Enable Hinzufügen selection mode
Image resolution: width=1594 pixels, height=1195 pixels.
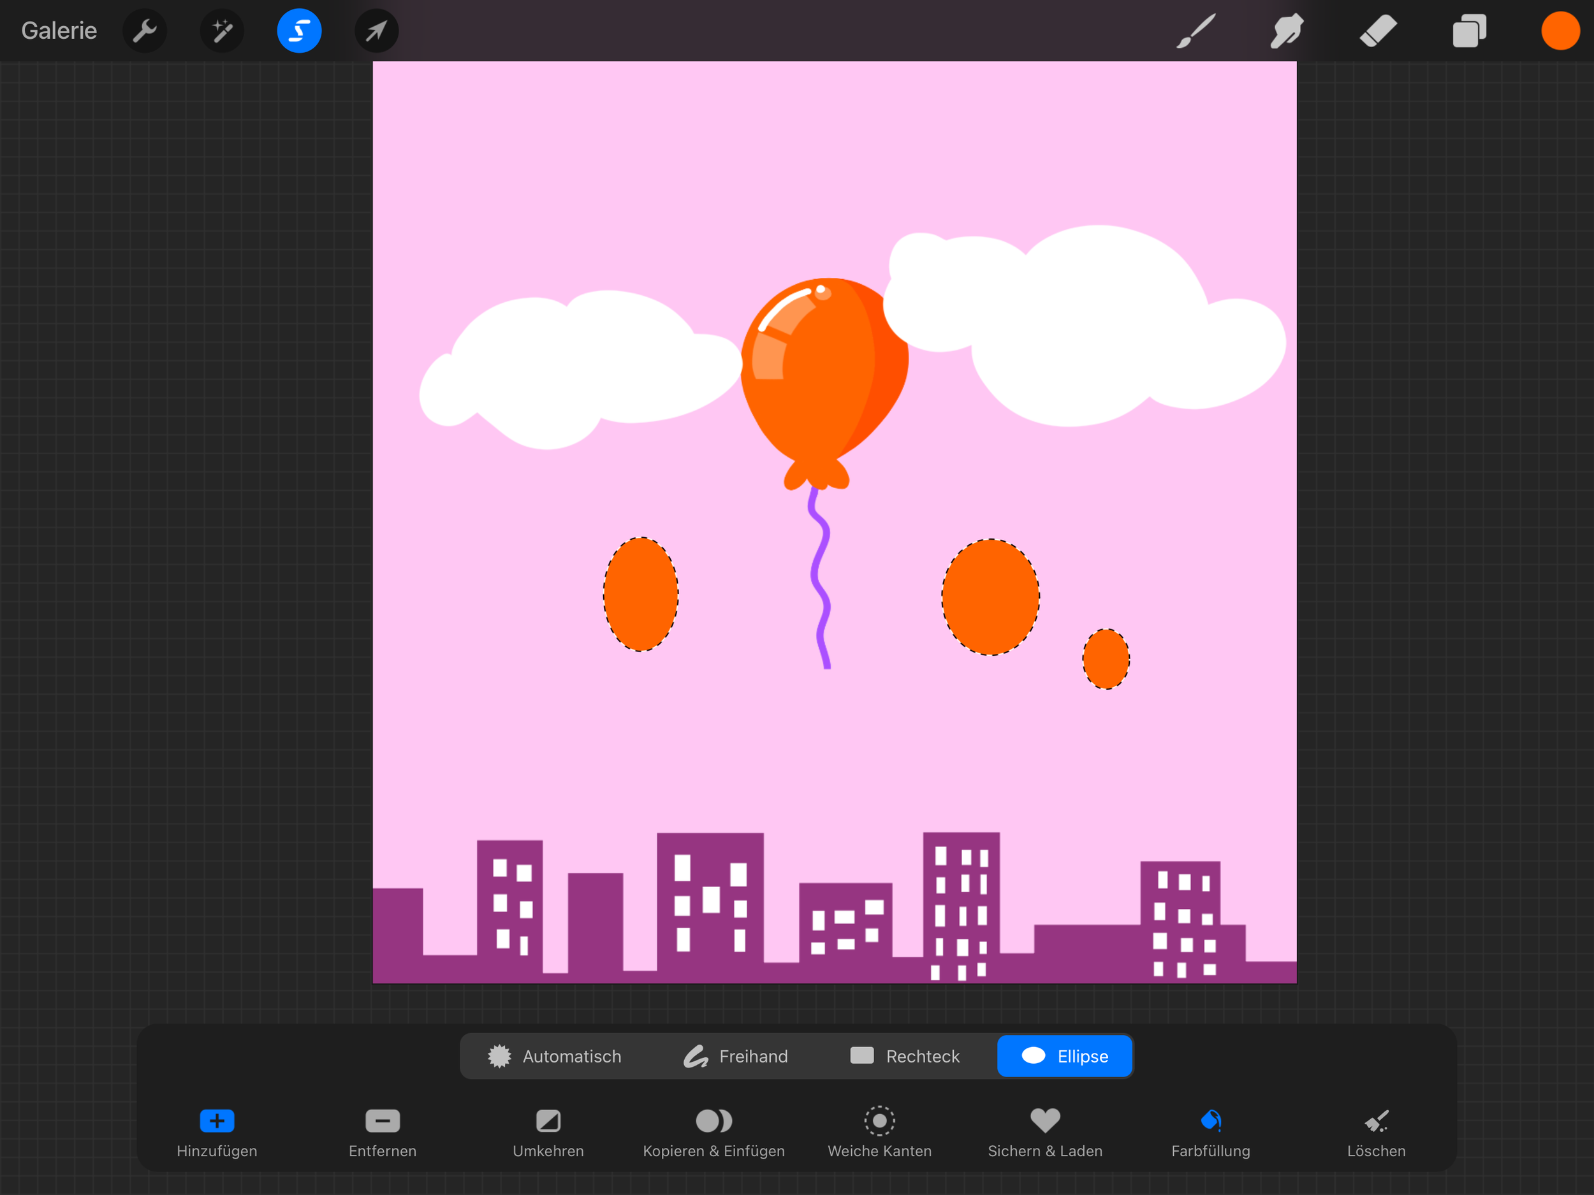[x=217, y=1133]
